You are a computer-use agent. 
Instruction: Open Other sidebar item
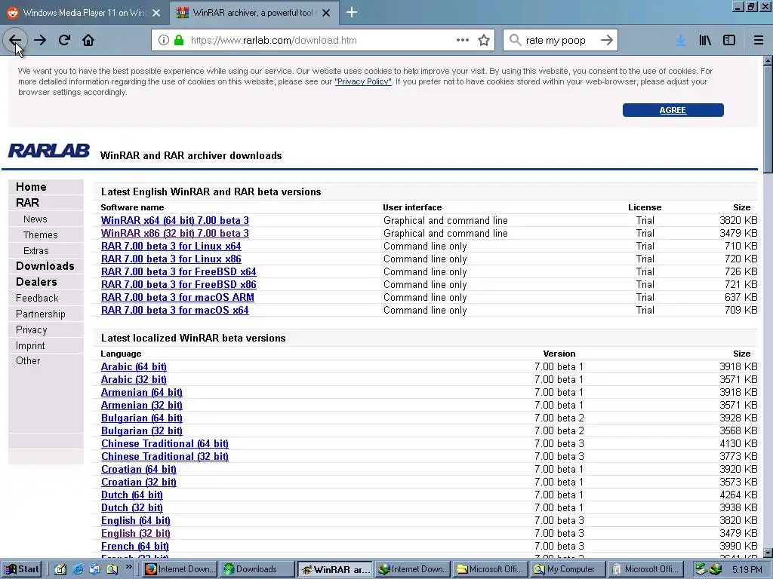(x=28, y=360)
